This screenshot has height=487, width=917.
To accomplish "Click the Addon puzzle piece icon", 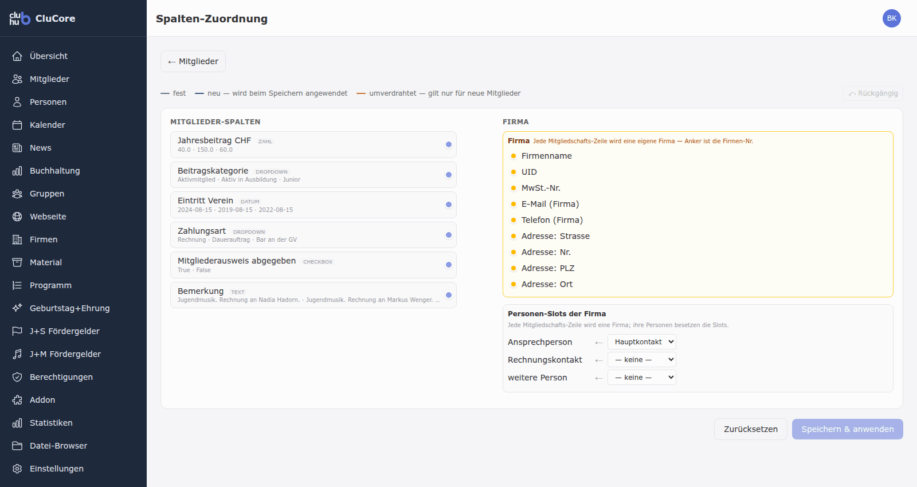I will coord(17,400).
